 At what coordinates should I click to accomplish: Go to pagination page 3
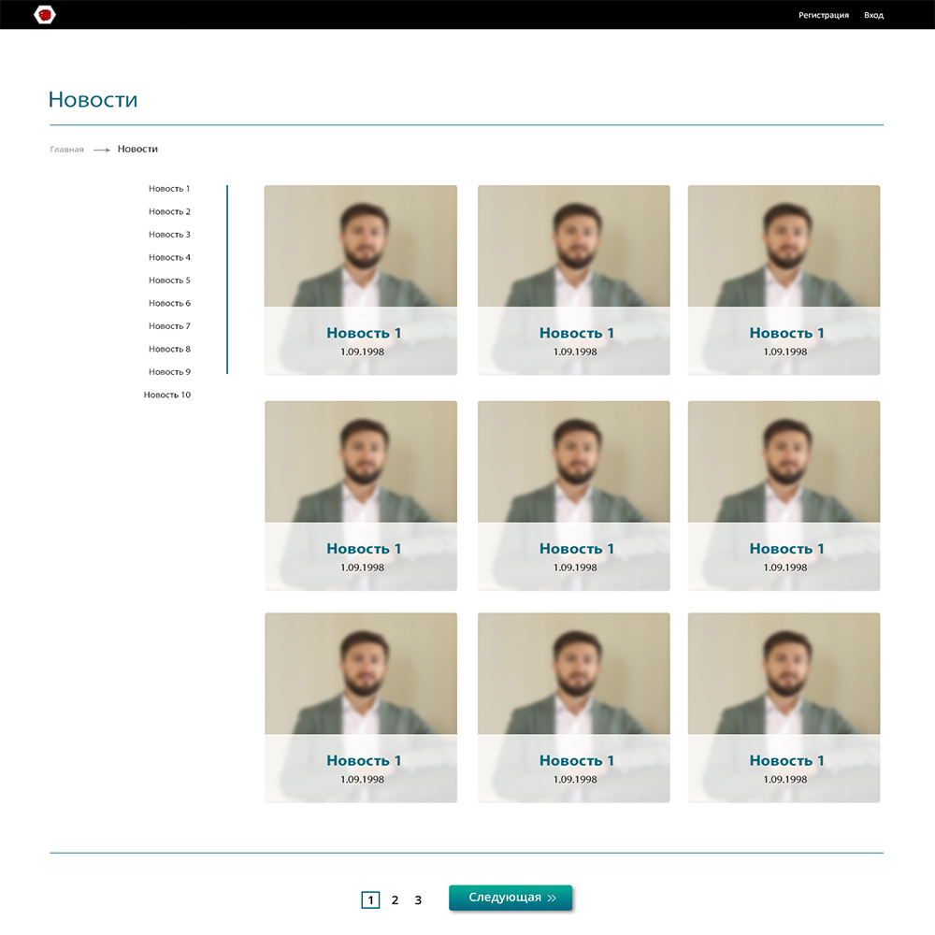click(418, 900)
